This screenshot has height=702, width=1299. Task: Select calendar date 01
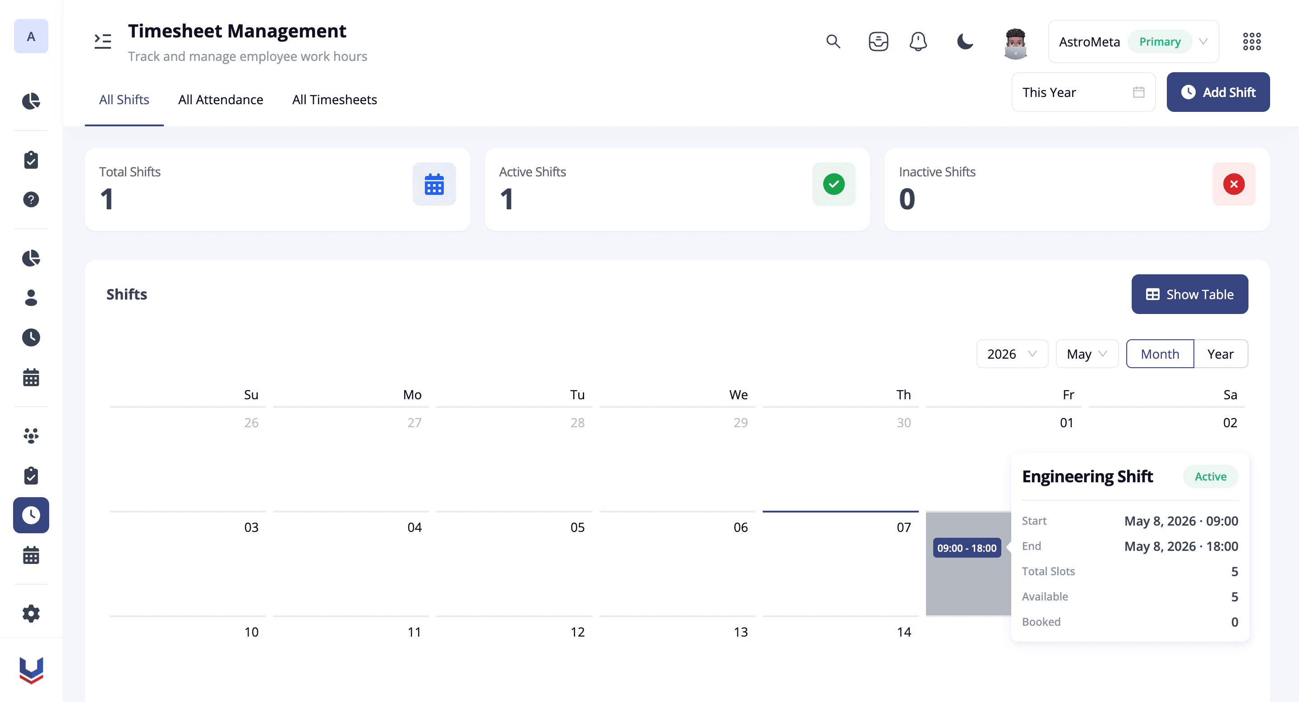tap(1004, 458)
